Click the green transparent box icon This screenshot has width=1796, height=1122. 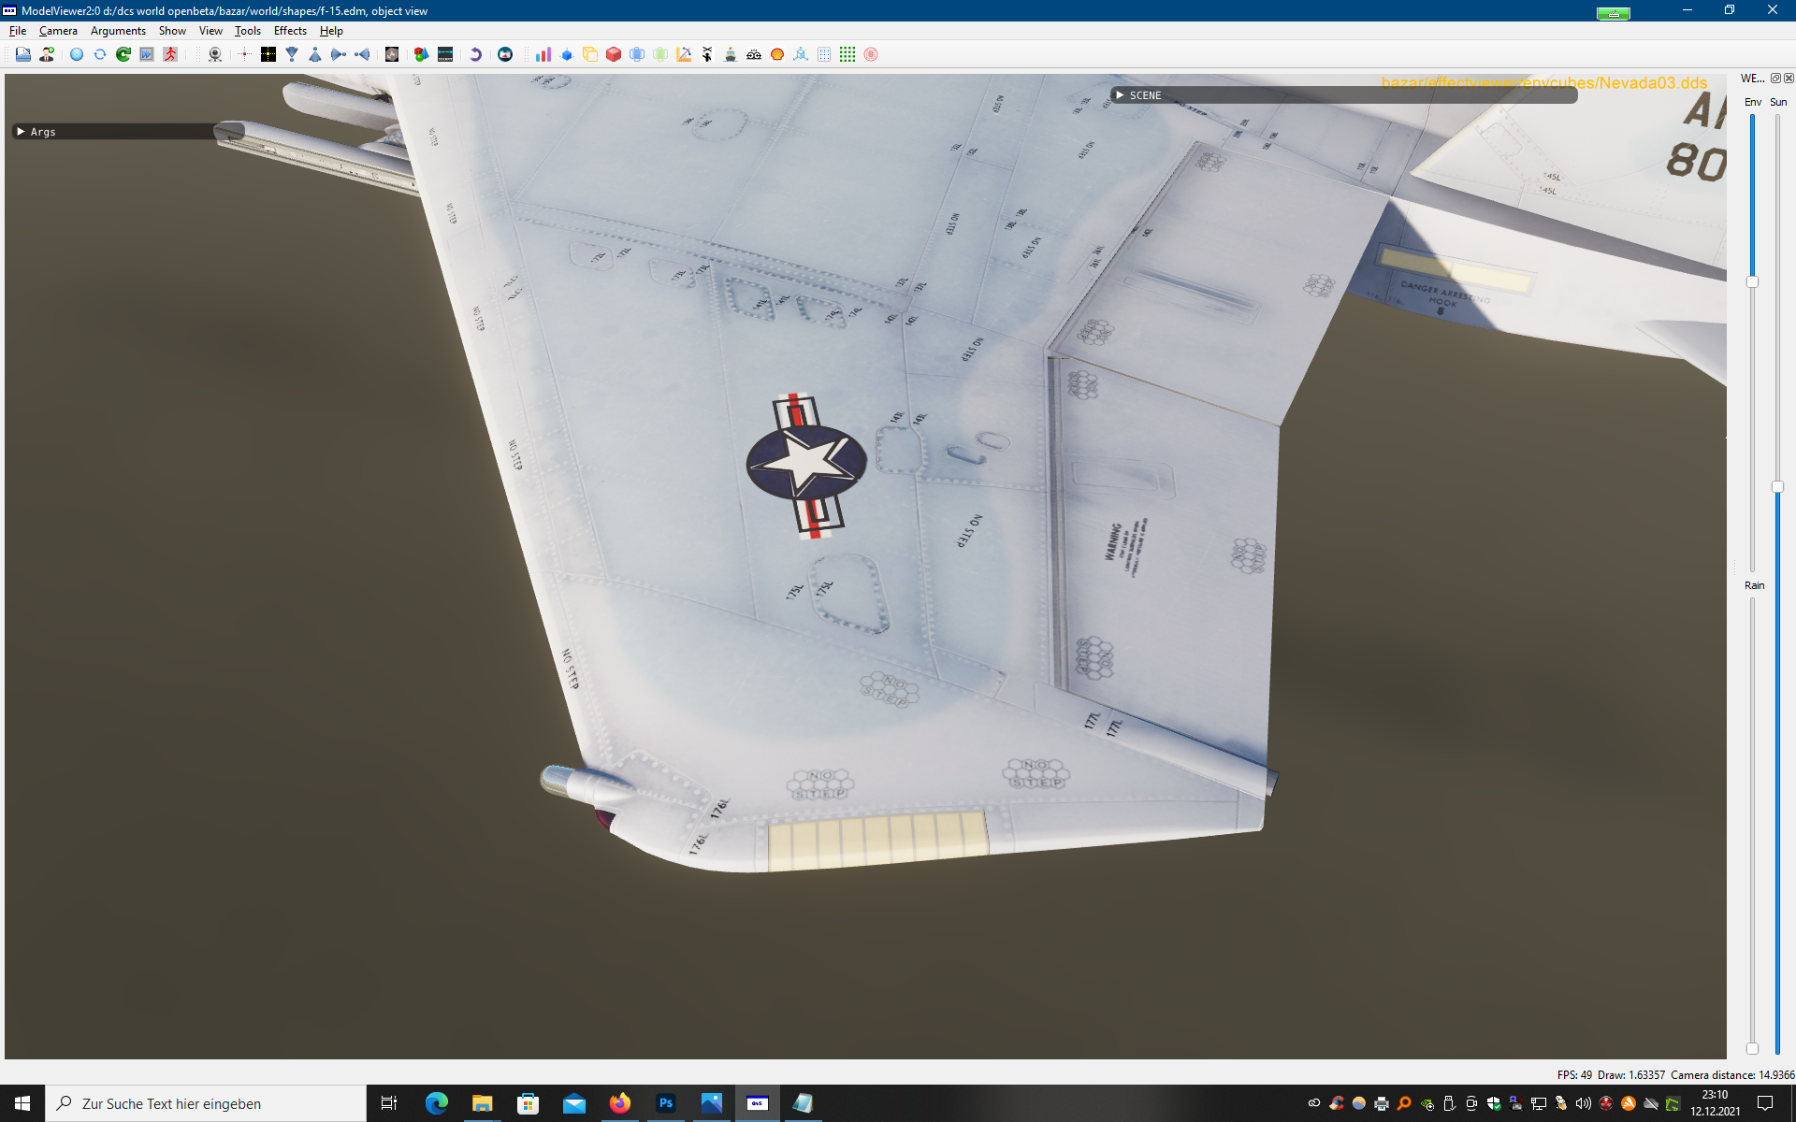[x=660, y=54]
